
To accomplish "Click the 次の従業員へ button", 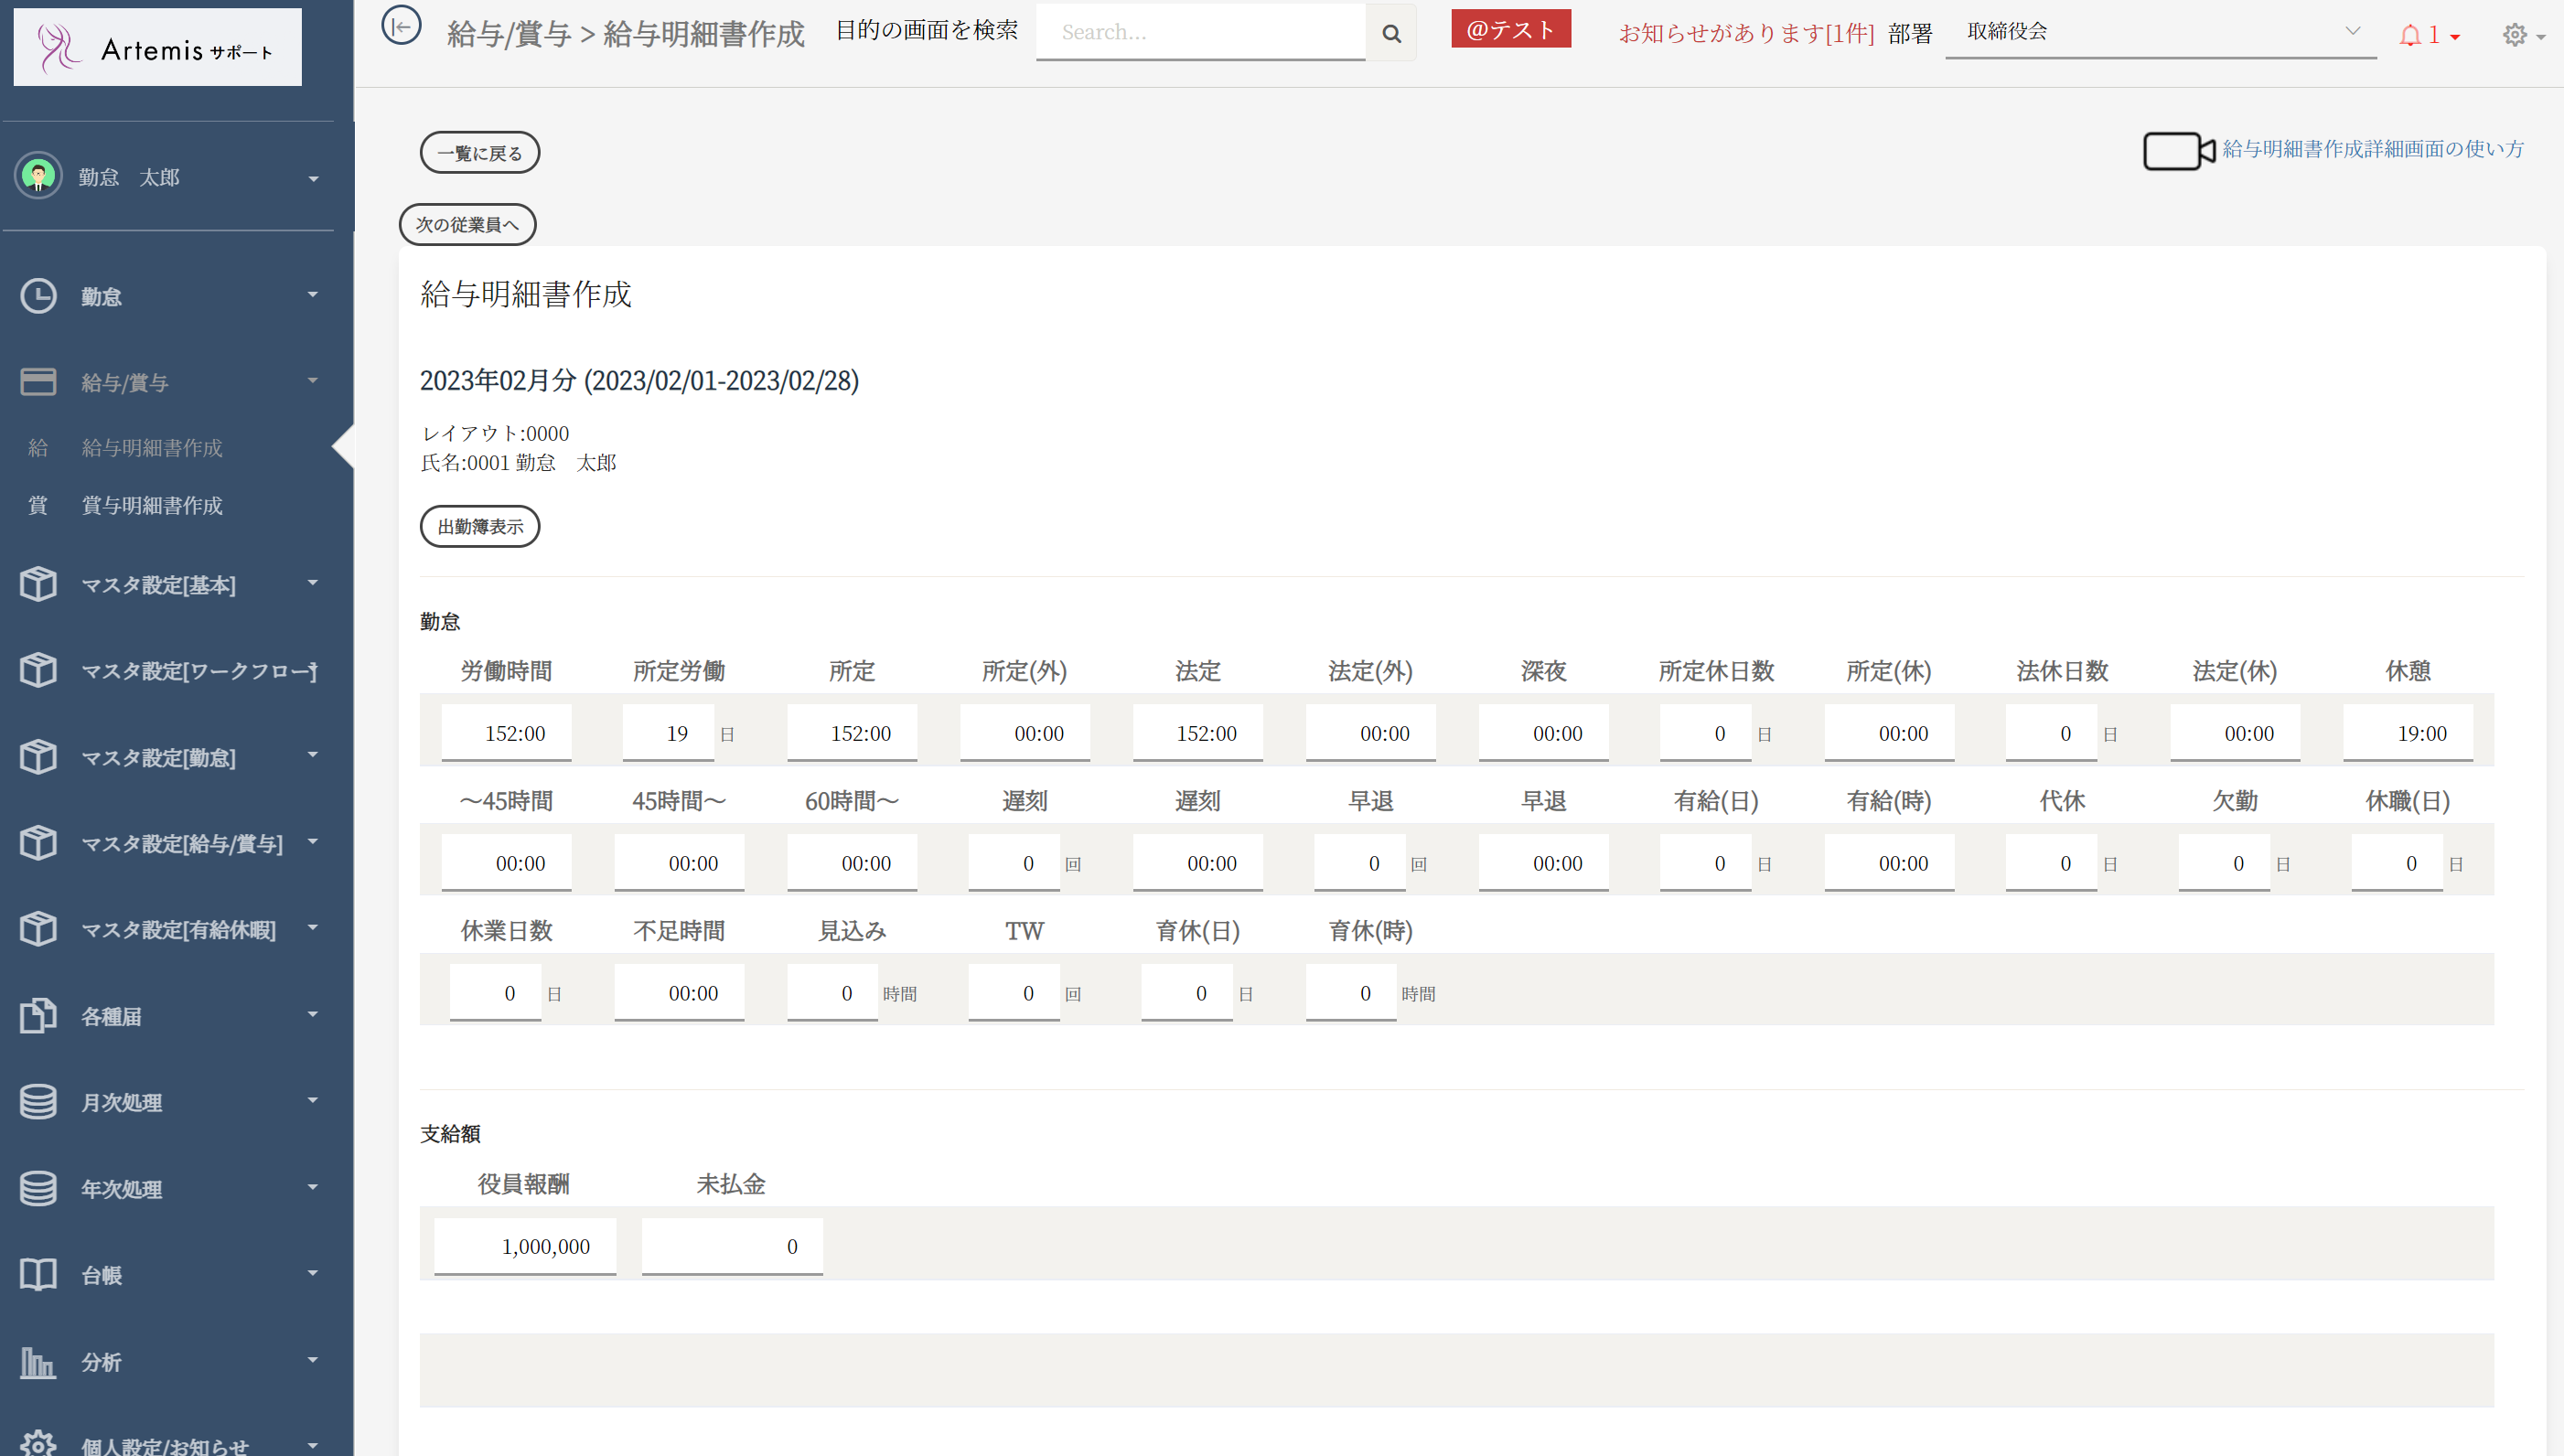I will (467, 224).
